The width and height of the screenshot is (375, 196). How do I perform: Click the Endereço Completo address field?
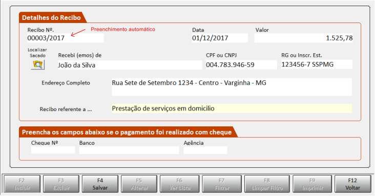coord(232,87)
